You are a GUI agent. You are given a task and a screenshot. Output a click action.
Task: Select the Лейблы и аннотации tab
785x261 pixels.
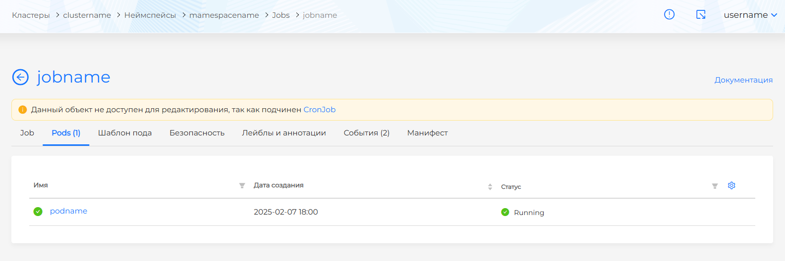[x=284, y=133]
